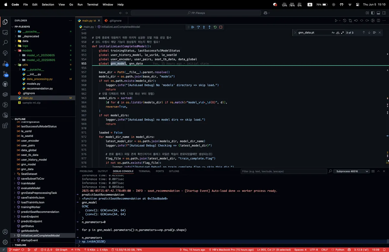
Task: Click the debug Continue button
Action: point(193,27)
